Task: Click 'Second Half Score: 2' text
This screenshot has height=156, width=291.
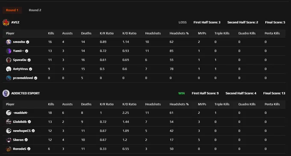Action: tap(243, 22)
